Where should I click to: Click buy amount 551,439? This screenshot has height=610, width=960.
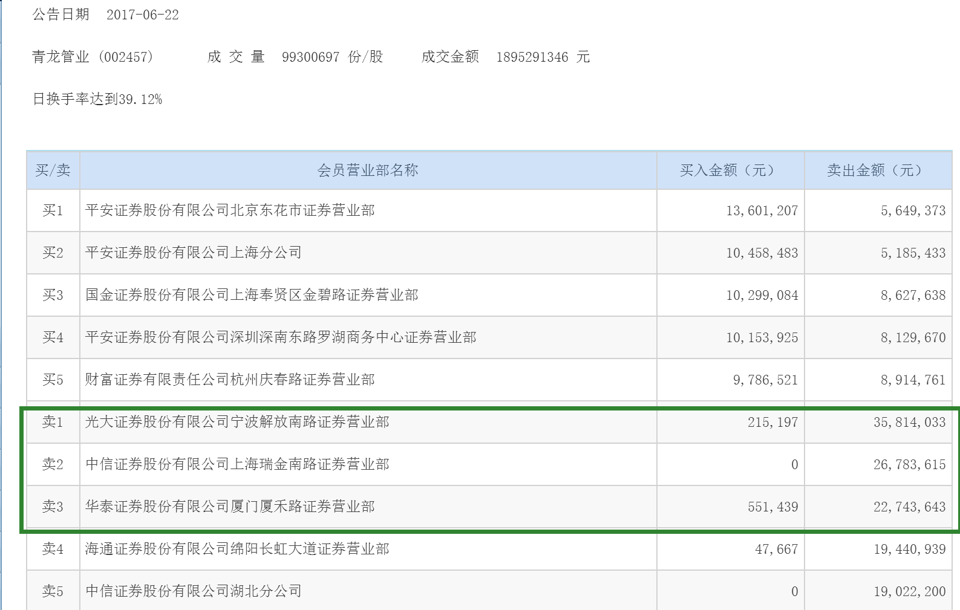773,507
